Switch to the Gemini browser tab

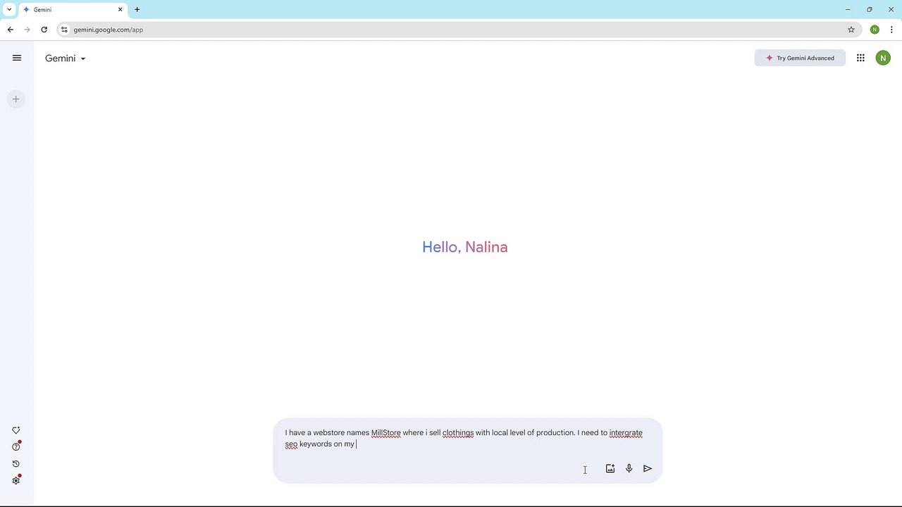[73, 10]
